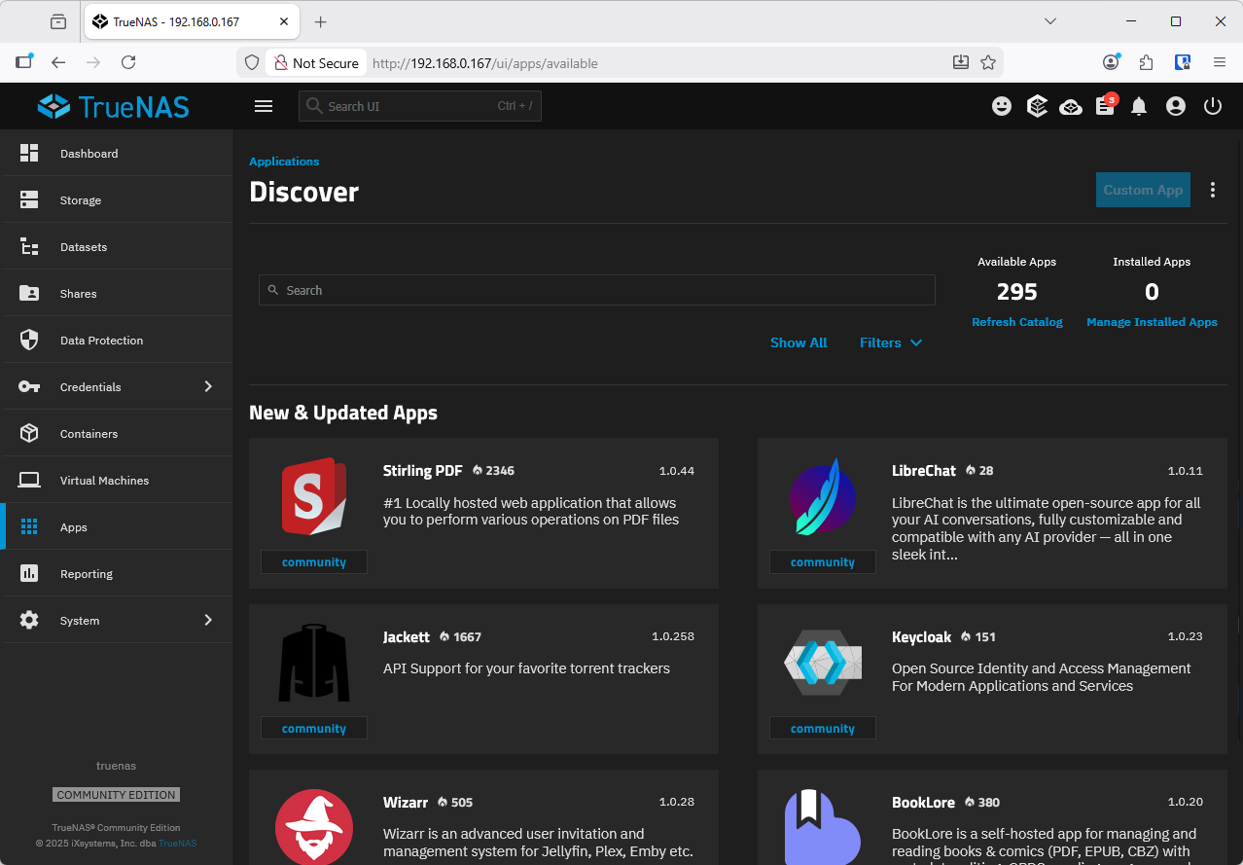This screenshot has height=865, width=1243.
Task: Open the Reporting chart icon
Action: (x=29, y=573)
